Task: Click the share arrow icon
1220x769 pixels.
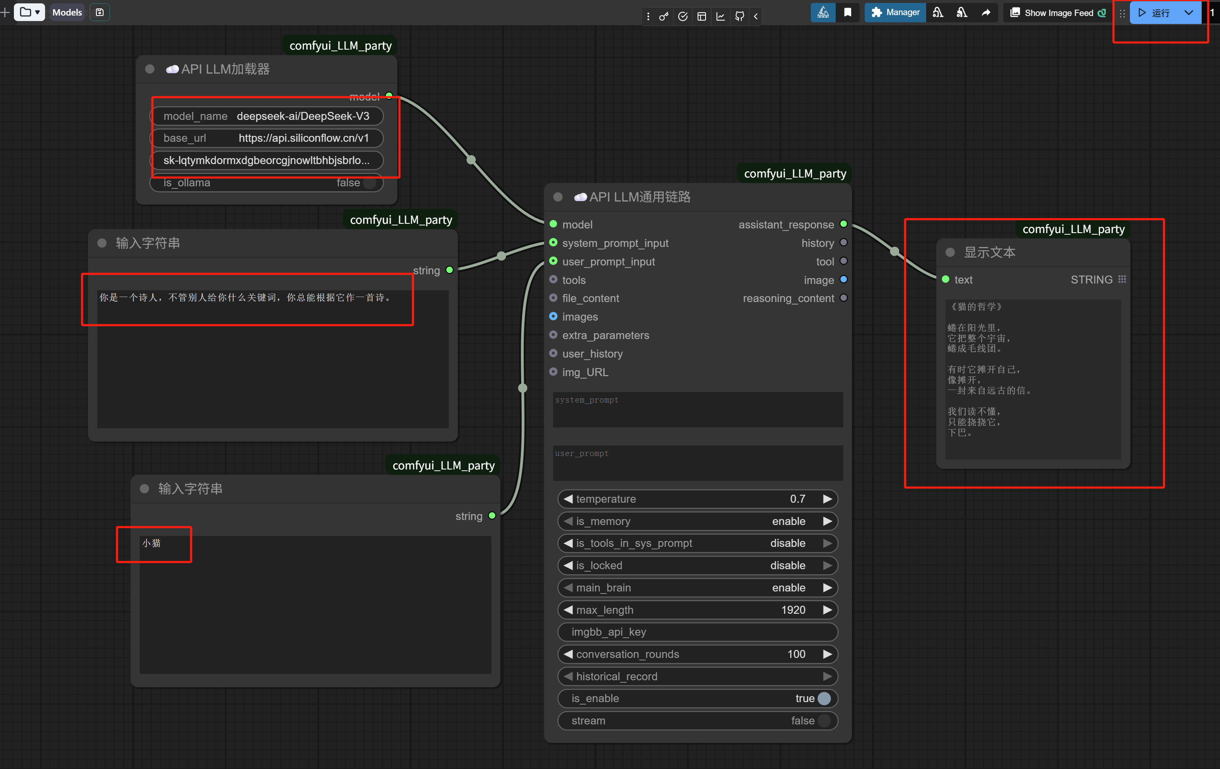Action: (x=986, y=12)
